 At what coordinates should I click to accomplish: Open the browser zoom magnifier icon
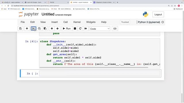[x=169, y=6]
